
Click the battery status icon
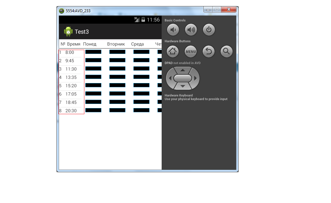click(143, 20)
